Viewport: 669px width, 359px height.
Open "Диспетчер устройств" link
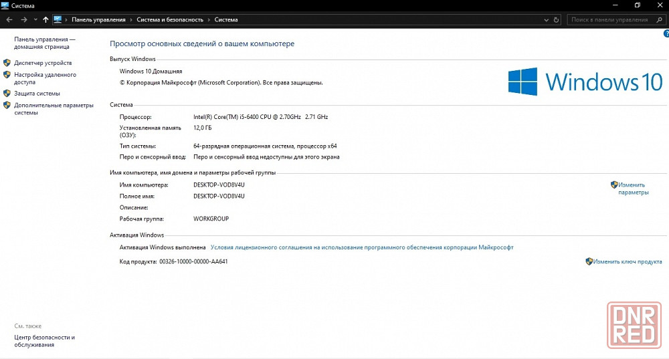tap(43, 63)
